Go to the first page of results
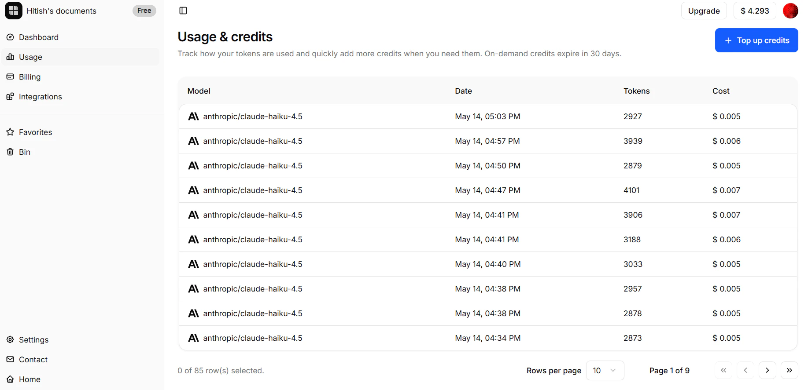The image size is (808, 390). pos(723,370)
